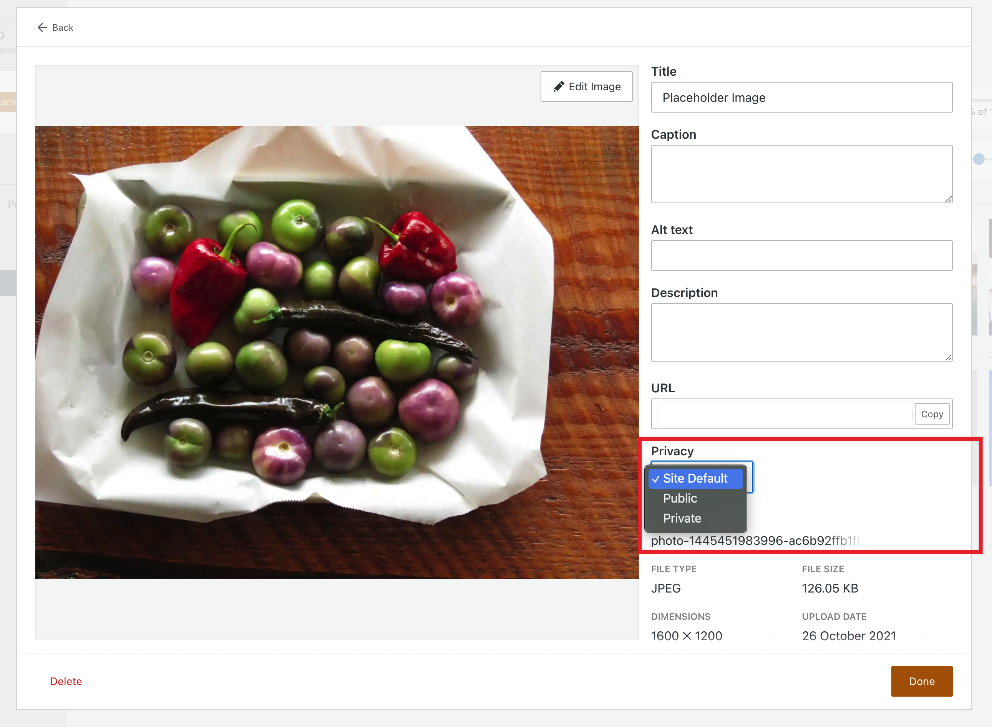Viewport: 992px width, 727px height.
Task: Click the Description textarea resize handle
Action: pyautogui.click(x=948, y=357)
